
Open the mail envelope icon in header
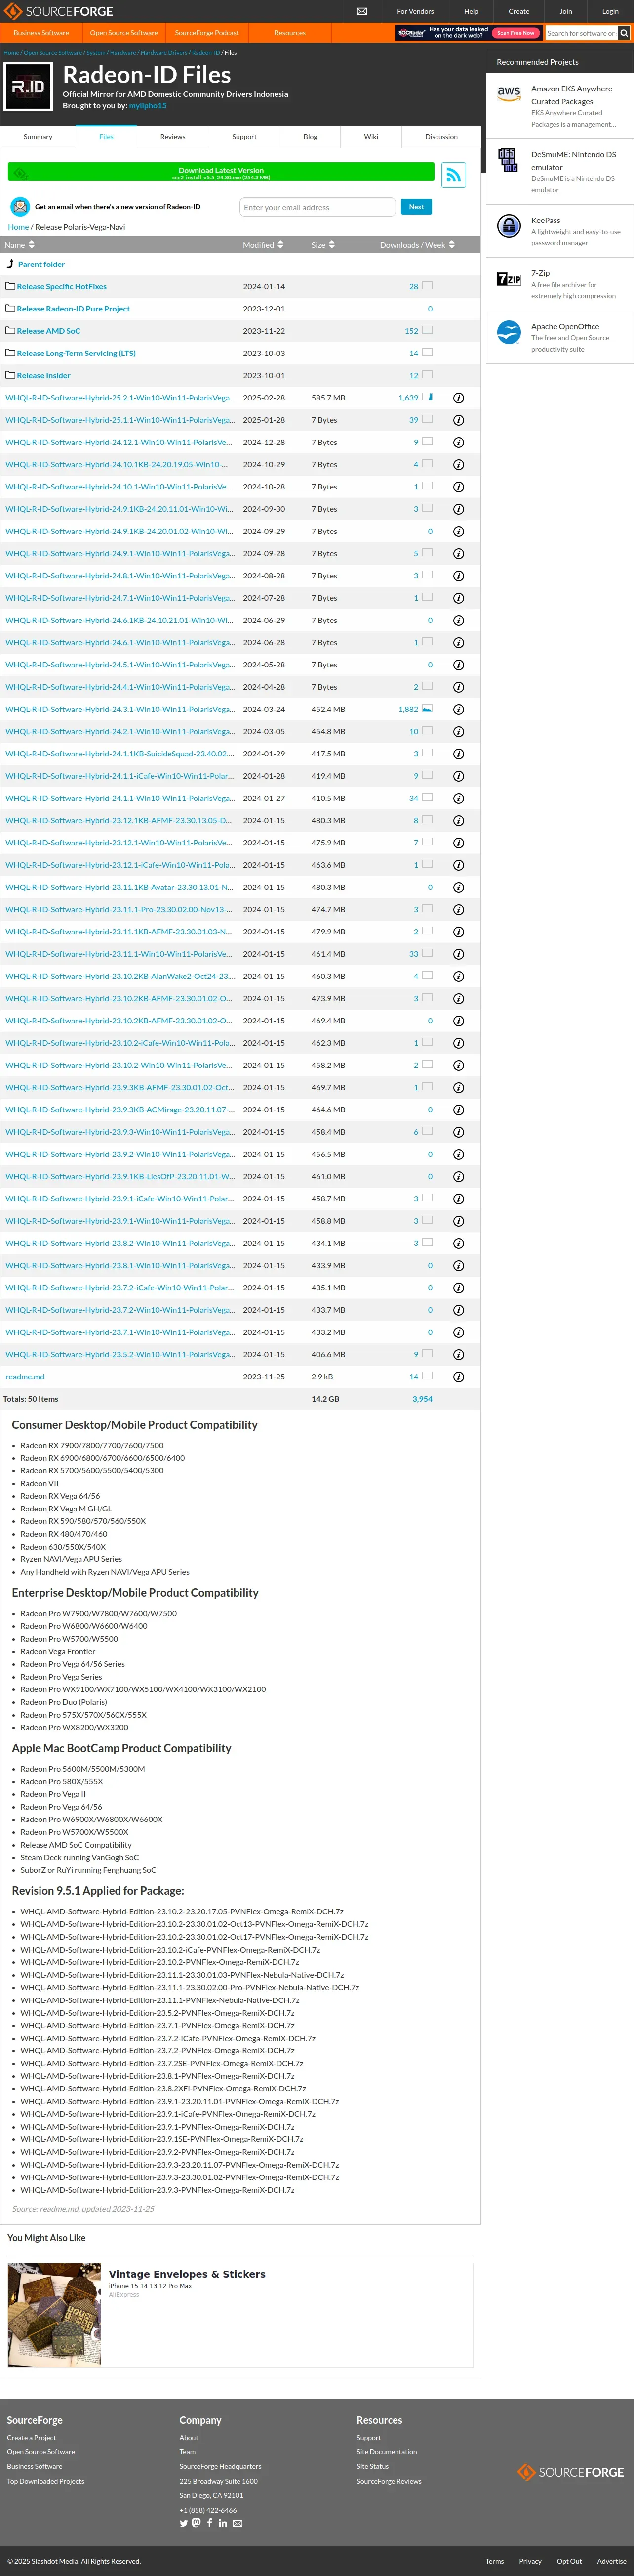point(361,11)
